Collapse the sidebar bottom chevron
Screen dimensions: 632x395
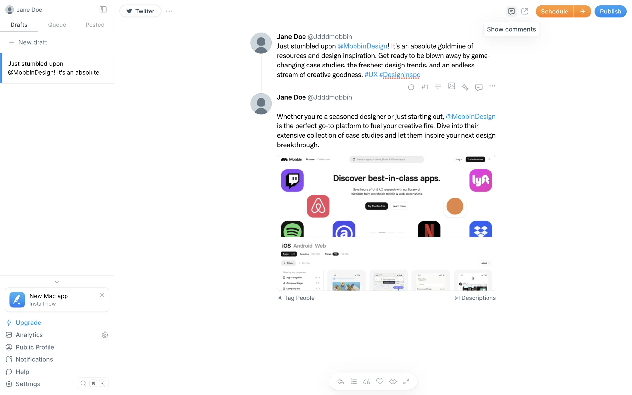tap(57, 282)
